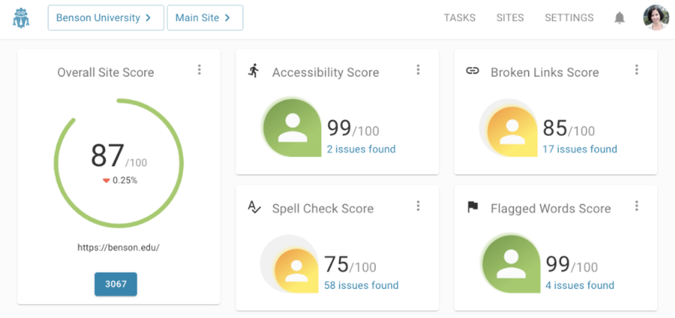Open Flagged Words Score three-dot menu
Screen dimensions: 675x318
click(x=637, y=206)
